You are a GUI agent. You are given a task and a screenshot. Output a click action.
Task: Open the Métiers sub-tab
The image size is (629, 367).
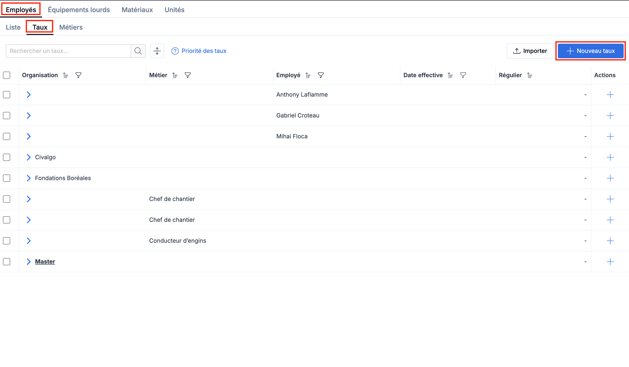tap(71, 27)
